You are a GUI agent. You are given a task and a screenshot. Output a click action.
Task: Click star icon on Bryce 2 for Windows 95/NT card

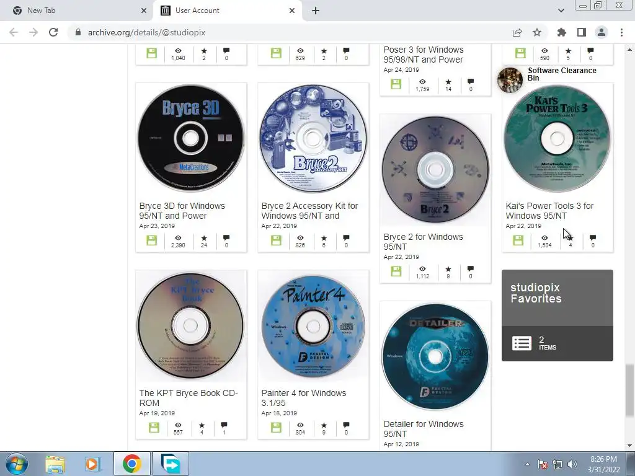tap(448, 269)
